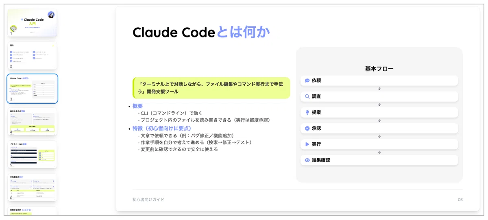
Task: Click the eye icon beside 結果確認
Action: pyautogui.click(x=307, y=160)
